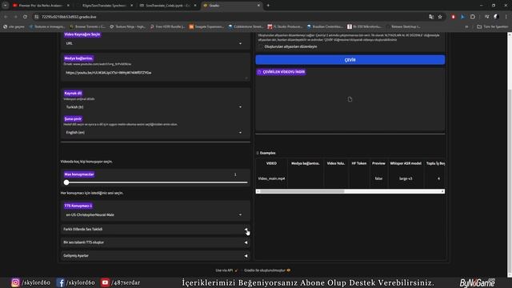The image size is (512, 288).
Task: Click the ÇEVİRİLEN VİDEOYU İNDİR label
Action: tap(281, 72)
